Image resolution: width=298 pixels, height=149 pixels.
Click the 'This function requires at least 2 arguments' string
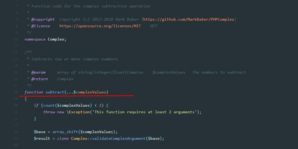pyautogui.click(x=145, y=112)
